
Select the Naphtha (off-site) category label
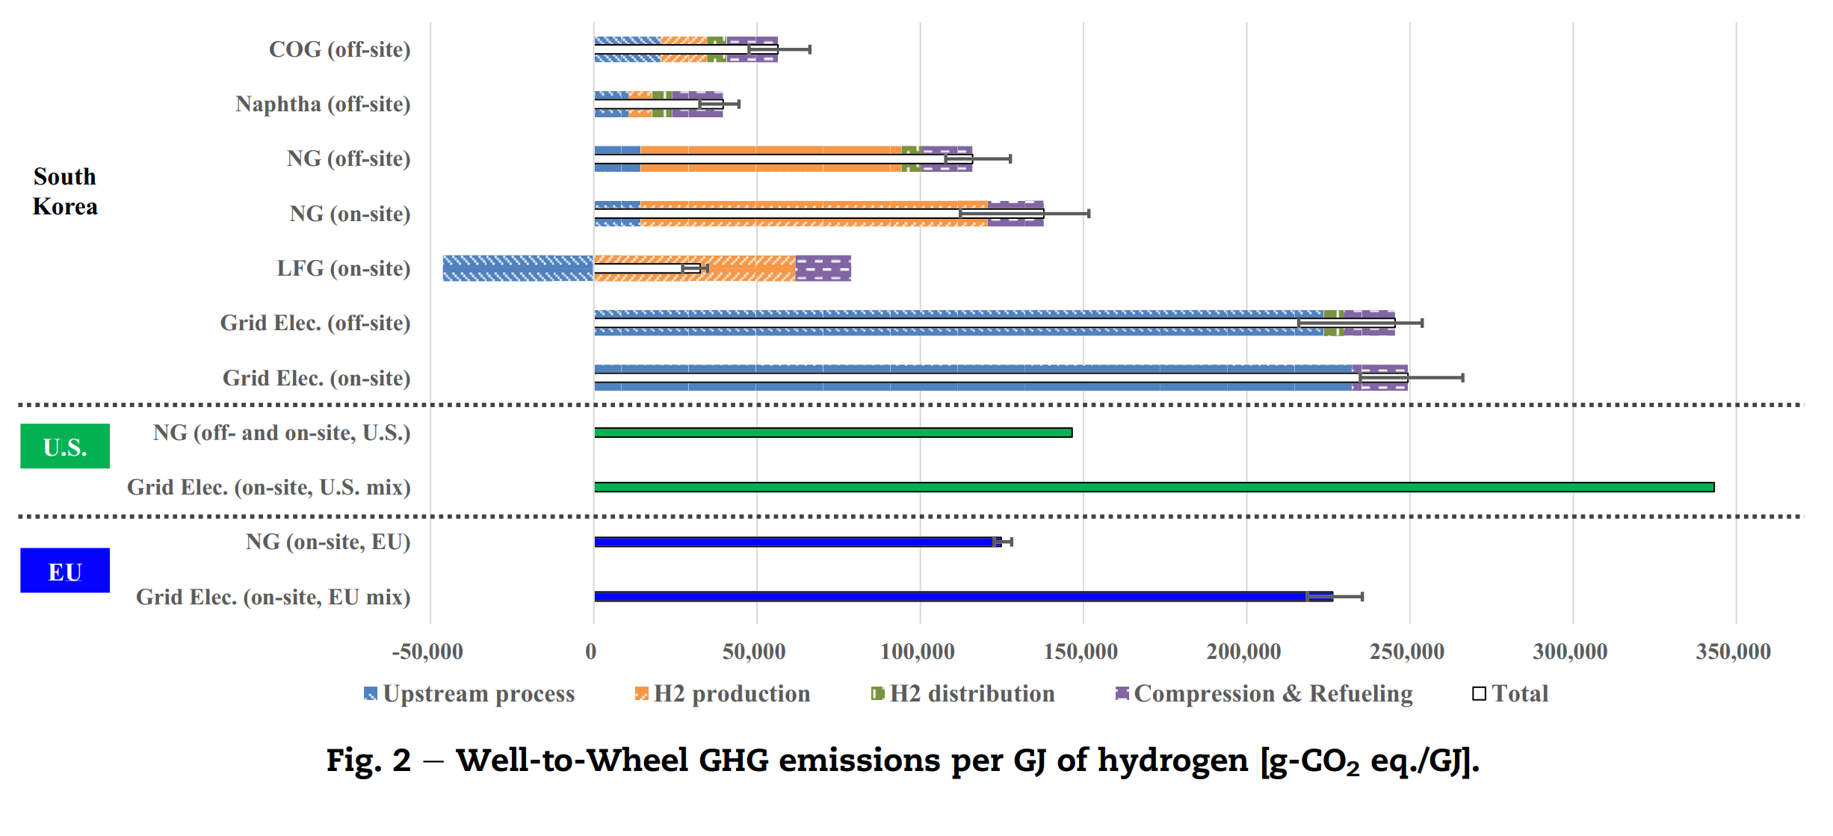click(x=323, y=104)
